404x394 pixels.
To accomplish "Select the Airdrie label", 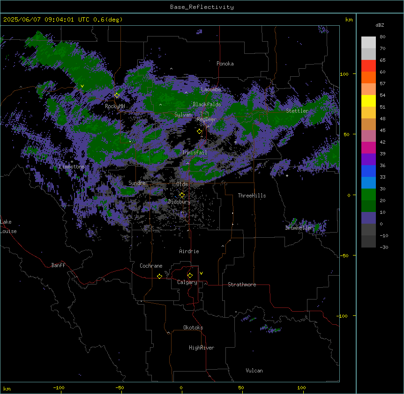I will coord(189,251).
